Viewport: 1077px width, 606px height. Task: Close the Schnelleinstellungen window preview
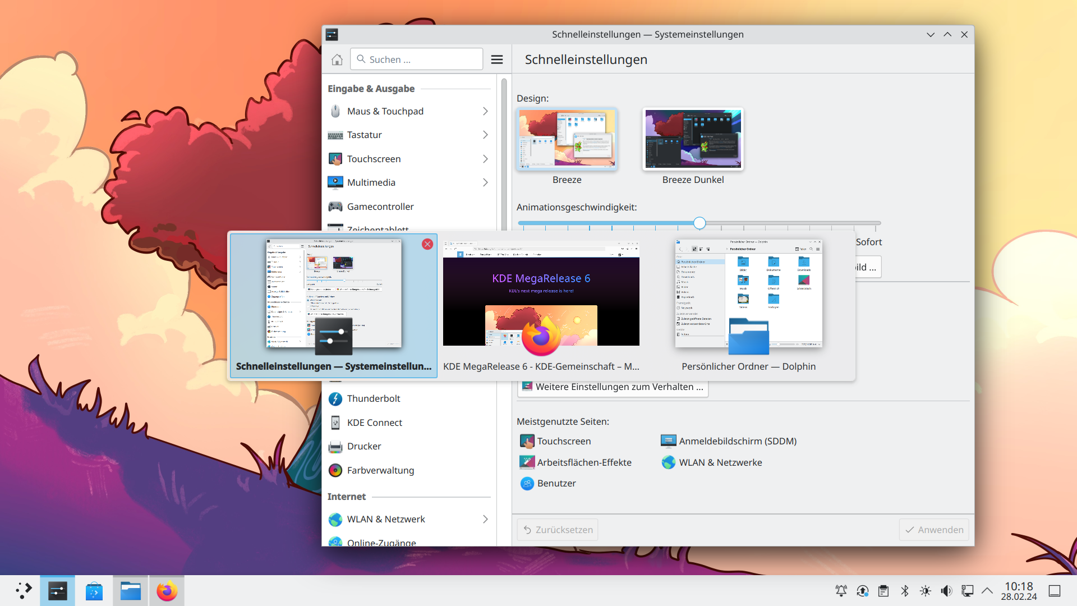(x=427, y=244)
